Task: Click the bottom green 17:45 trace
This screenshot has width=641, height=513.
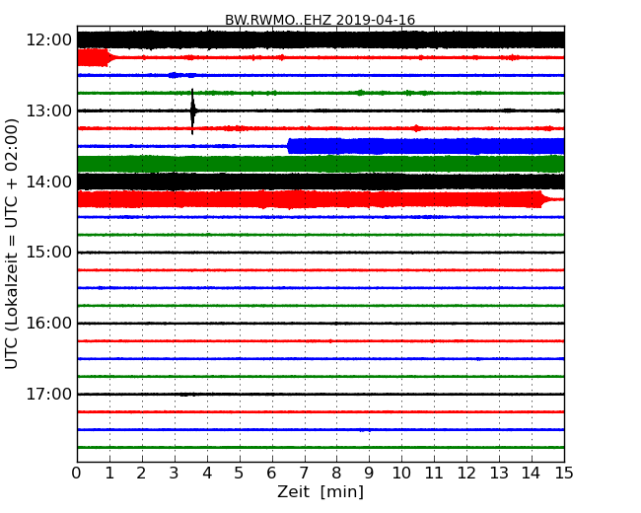Action: [320, 448]
